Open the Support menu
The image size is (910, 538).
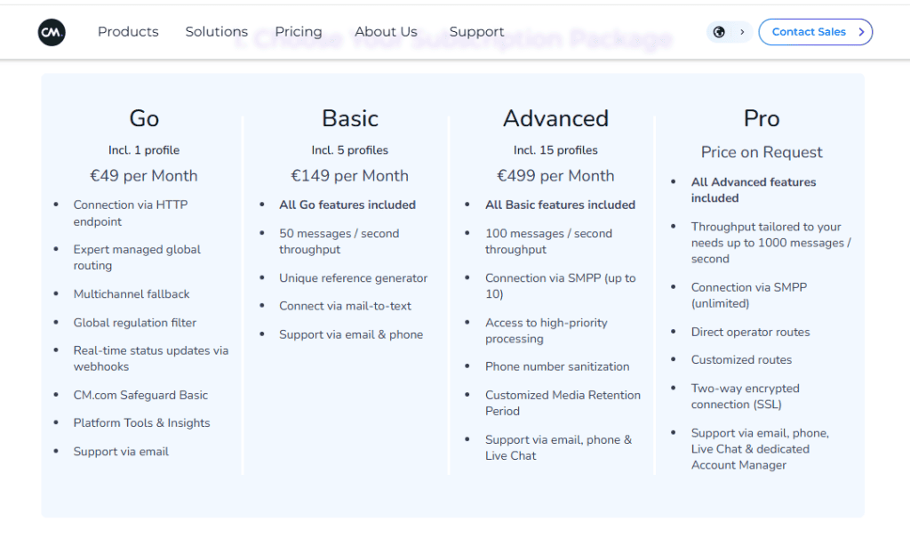[x=476, y=32]
